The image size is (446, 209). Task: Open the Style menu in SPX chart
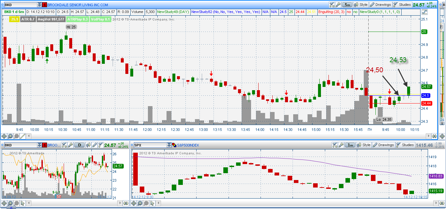[x=364, y=145]
